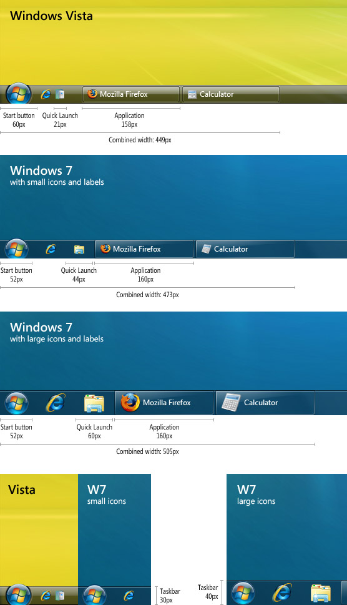Select Mozilla Firefox button on Vista taskbar
The width and height of the screenshot is (347, 605).
tap(131, 94)
